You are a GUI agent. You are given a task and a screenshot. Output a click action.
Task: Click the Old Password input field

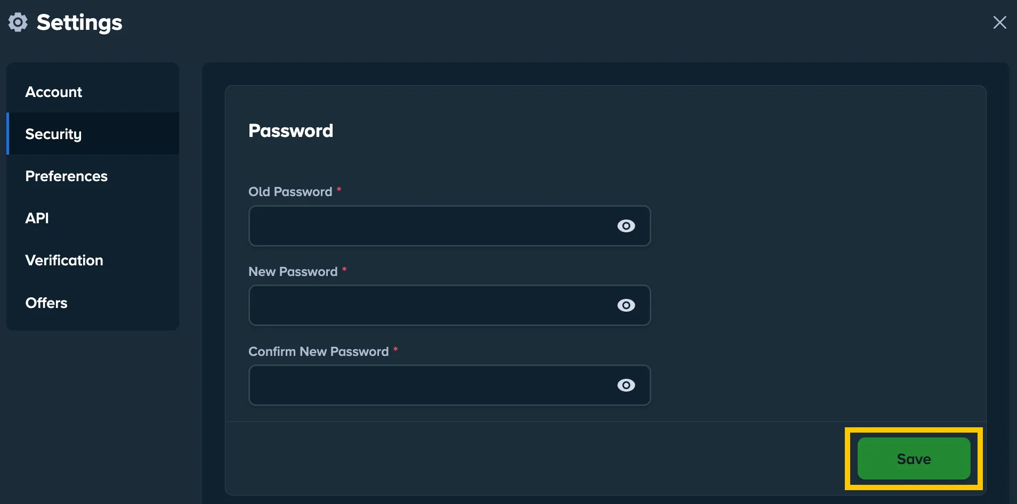click(426, 226)
